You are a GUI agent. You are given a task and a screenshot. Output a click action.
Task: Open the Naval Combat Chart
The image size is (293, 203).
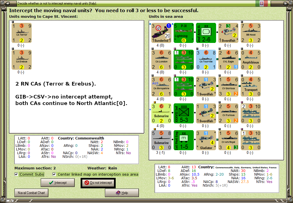pyautogui.click(x=31, y=193)
